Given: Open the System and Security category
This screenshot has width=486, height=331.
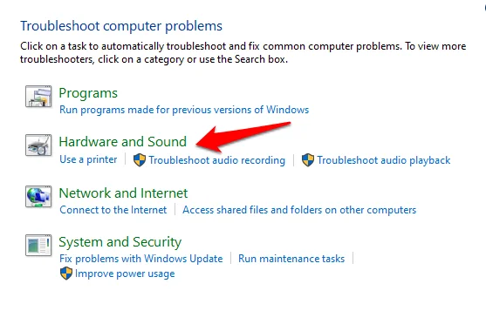Looking at the screenshot, I should (x=120, y=242).
